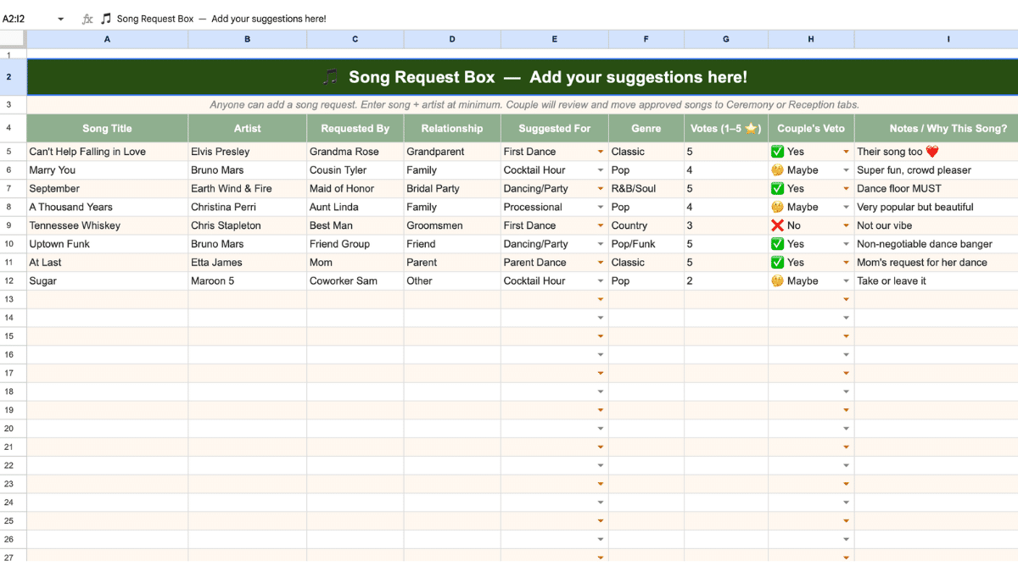
Task: Click the select-all corner above row headers
Action: pyautogui.click(x=13, y=38)
